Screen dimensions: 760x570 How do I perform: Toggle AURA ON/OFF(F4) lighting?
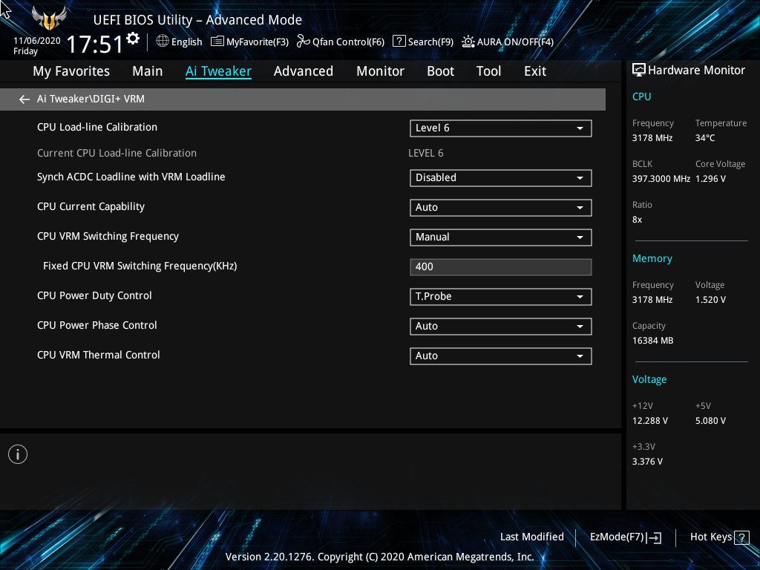pyautogui.click(x=468, y=42)
